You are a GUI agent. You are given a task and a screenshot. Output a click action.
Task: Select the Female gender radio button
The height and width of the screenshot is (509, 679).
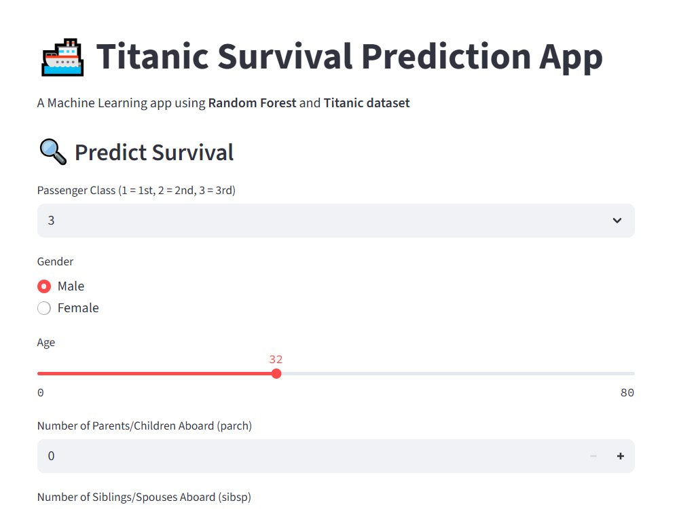click(x=43, y=307)
